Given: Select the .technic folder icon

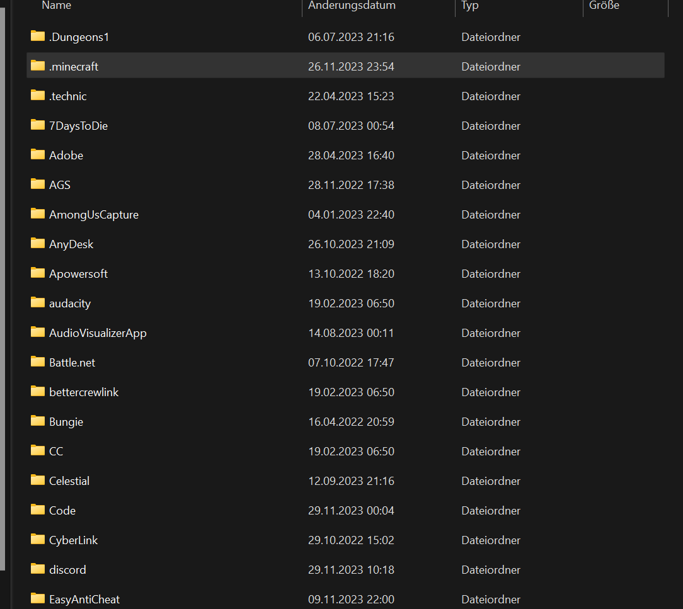Looking at the screenshot, I should click(38, 95).
